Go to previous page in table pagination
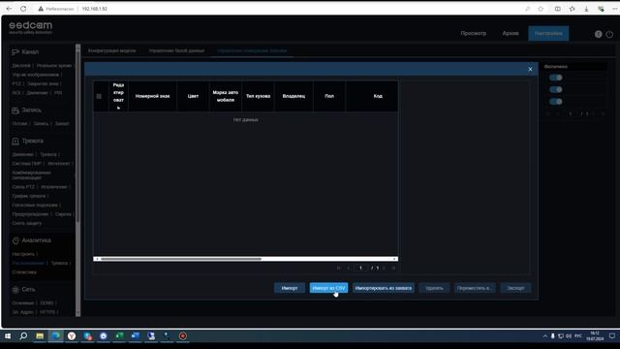This screenshot has width=620, height=349. (x=349, y=268)
